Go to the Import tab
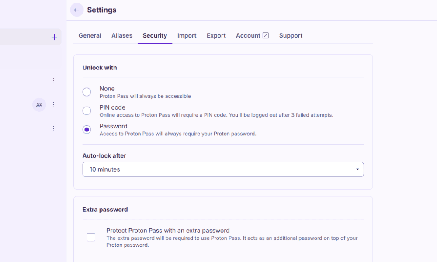This screenshot has width=437, height=262. pos(187,36)
